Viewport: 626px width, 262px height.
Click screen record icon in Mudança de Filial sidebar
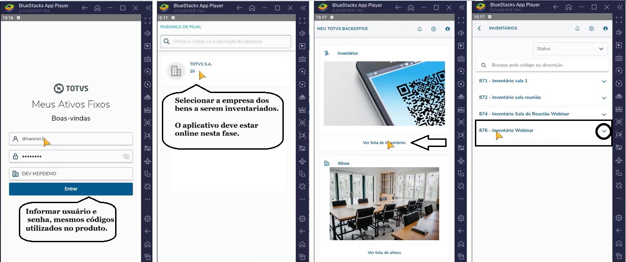[302, 135]
